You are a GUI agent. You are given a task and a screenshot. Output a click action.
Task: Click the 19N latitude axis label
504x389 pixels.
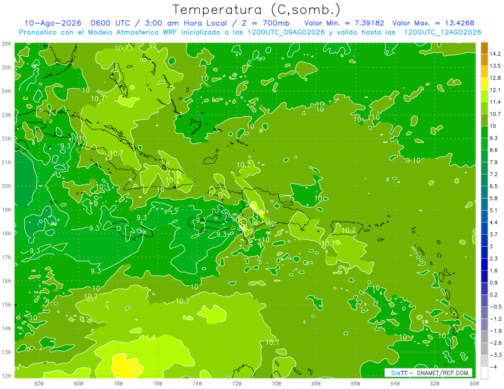click(6, 209)
